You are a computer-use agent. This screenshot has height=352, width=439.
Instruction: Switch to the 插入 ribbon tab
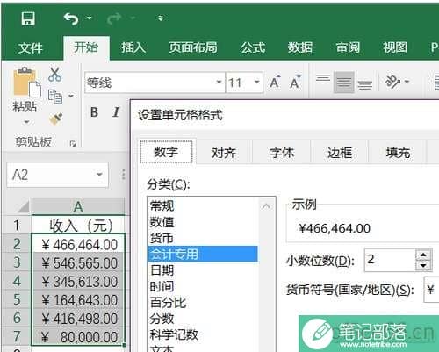[133, 47]
